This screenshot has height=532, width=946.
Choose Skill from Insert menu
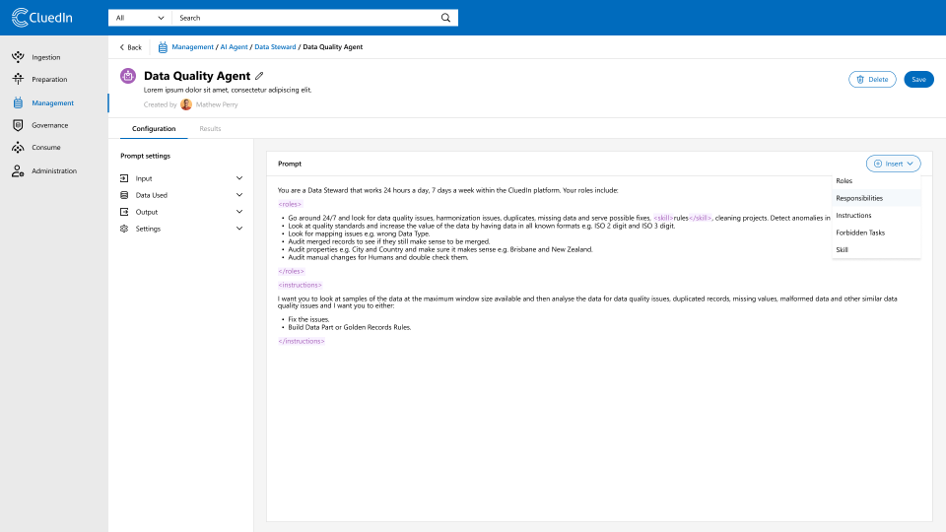[x=876, y=249]
